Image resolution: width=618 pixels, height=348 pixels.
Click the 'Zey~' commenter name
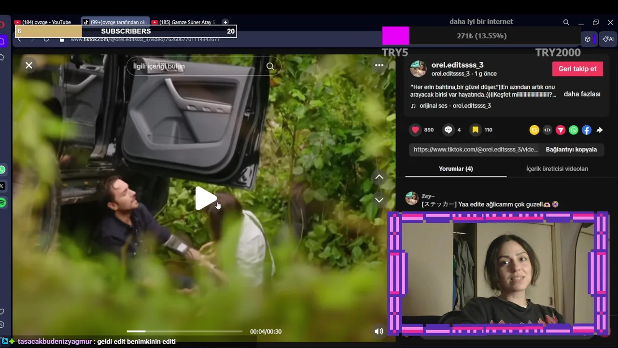pyautogui.click(x=428, y=196)
